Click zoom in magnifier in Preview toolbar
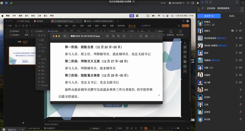This screenshot has width=245, height=131. [x=119, y=36]
